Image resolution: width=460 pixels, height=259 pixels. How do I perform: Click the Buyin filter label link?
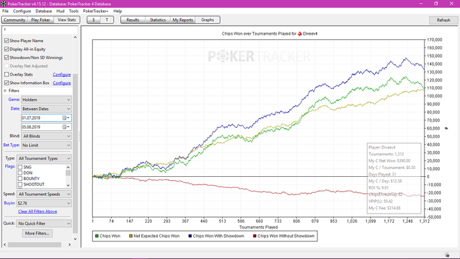click(x=9, y=203)
